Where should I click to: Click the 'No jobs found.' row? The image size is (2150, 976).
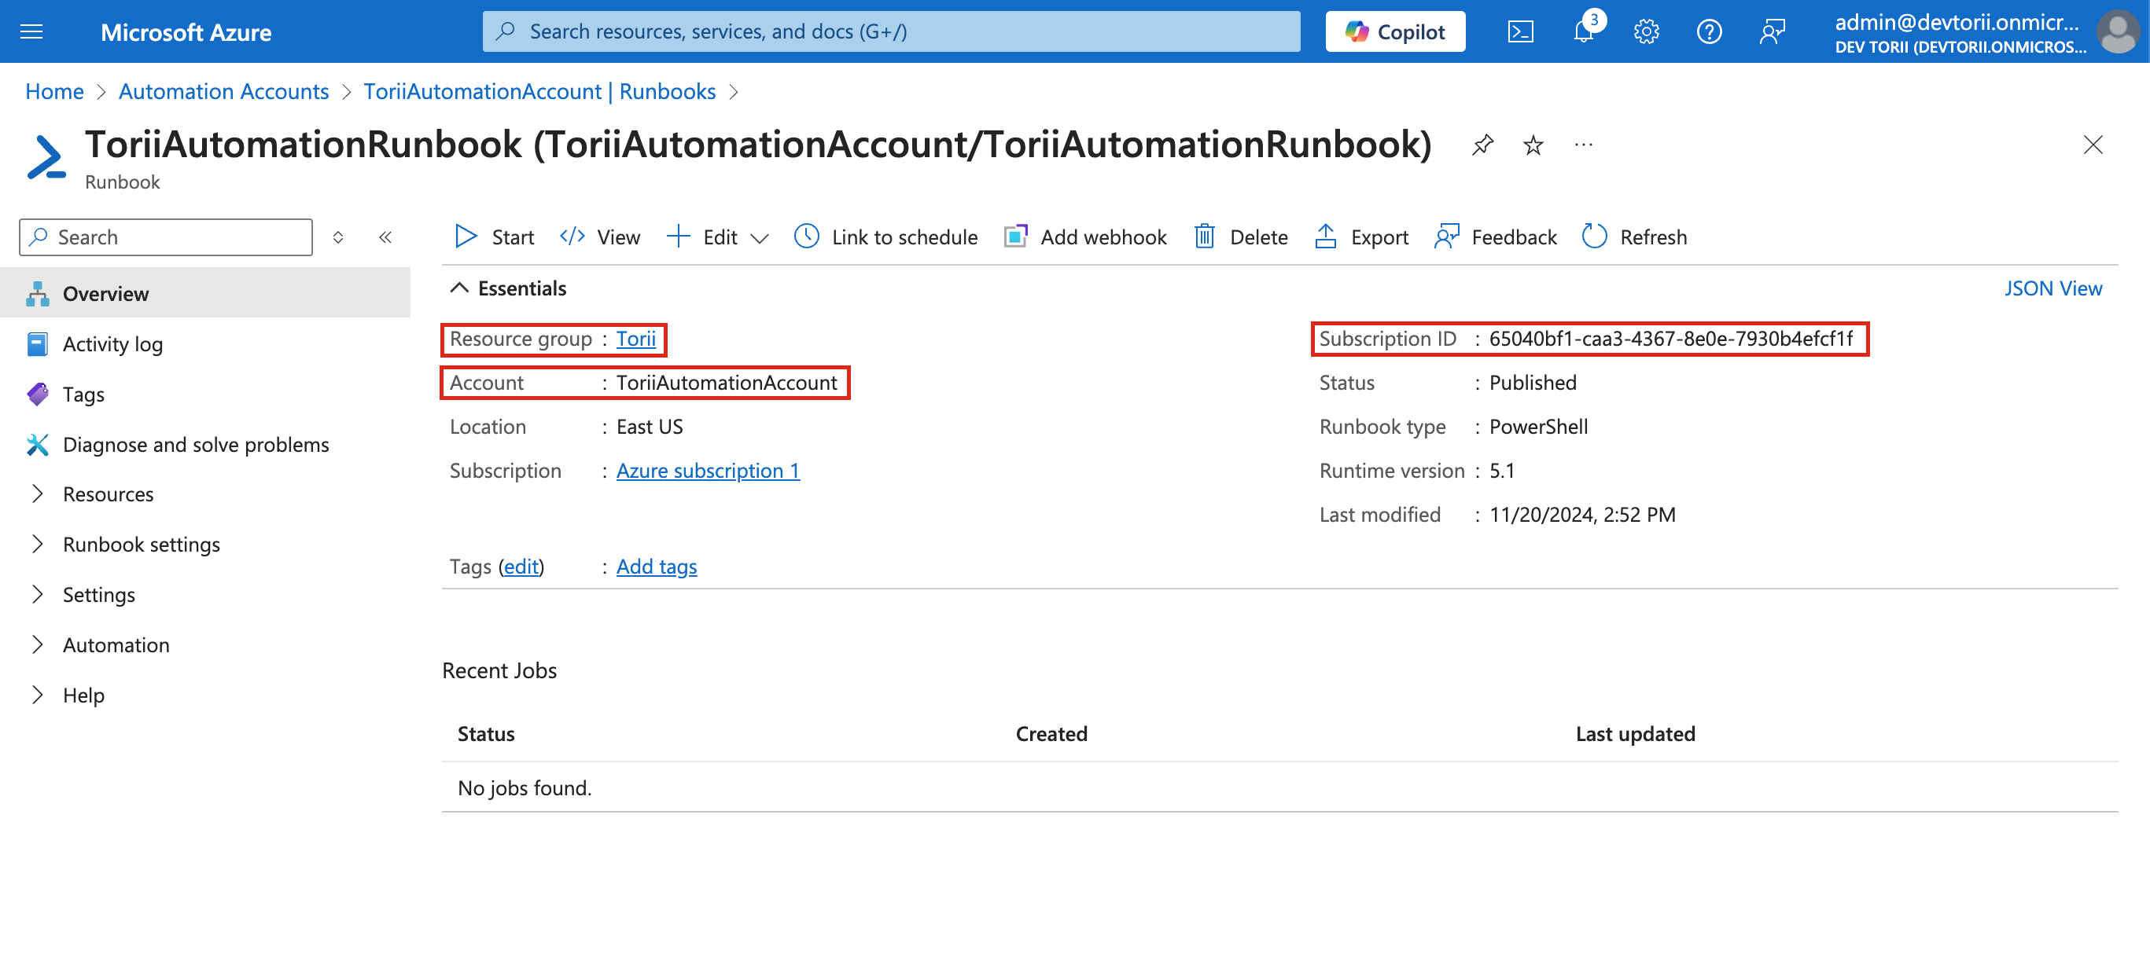click(1279, 787)
